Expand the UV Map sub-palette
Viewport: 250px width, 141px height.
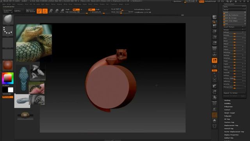pyautogui.click(x=227, y=119)
